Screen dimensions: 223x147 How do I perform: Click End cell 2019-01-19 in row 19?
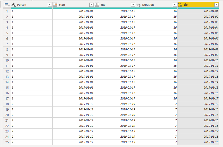pyautogui.click(x=115, y=109)
